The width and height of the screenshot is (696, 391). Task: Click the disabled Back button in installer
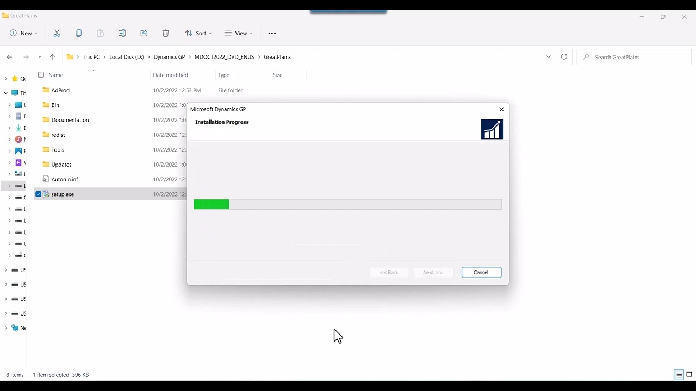tap(389, 272)
